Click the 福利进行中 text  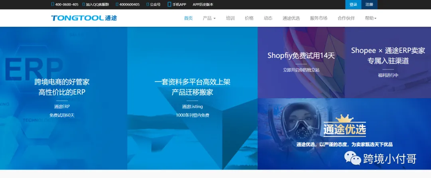click(388, 75)
